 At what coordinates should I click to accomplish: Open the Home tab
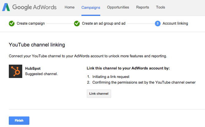pyautogui.click(x=70, y=7)
